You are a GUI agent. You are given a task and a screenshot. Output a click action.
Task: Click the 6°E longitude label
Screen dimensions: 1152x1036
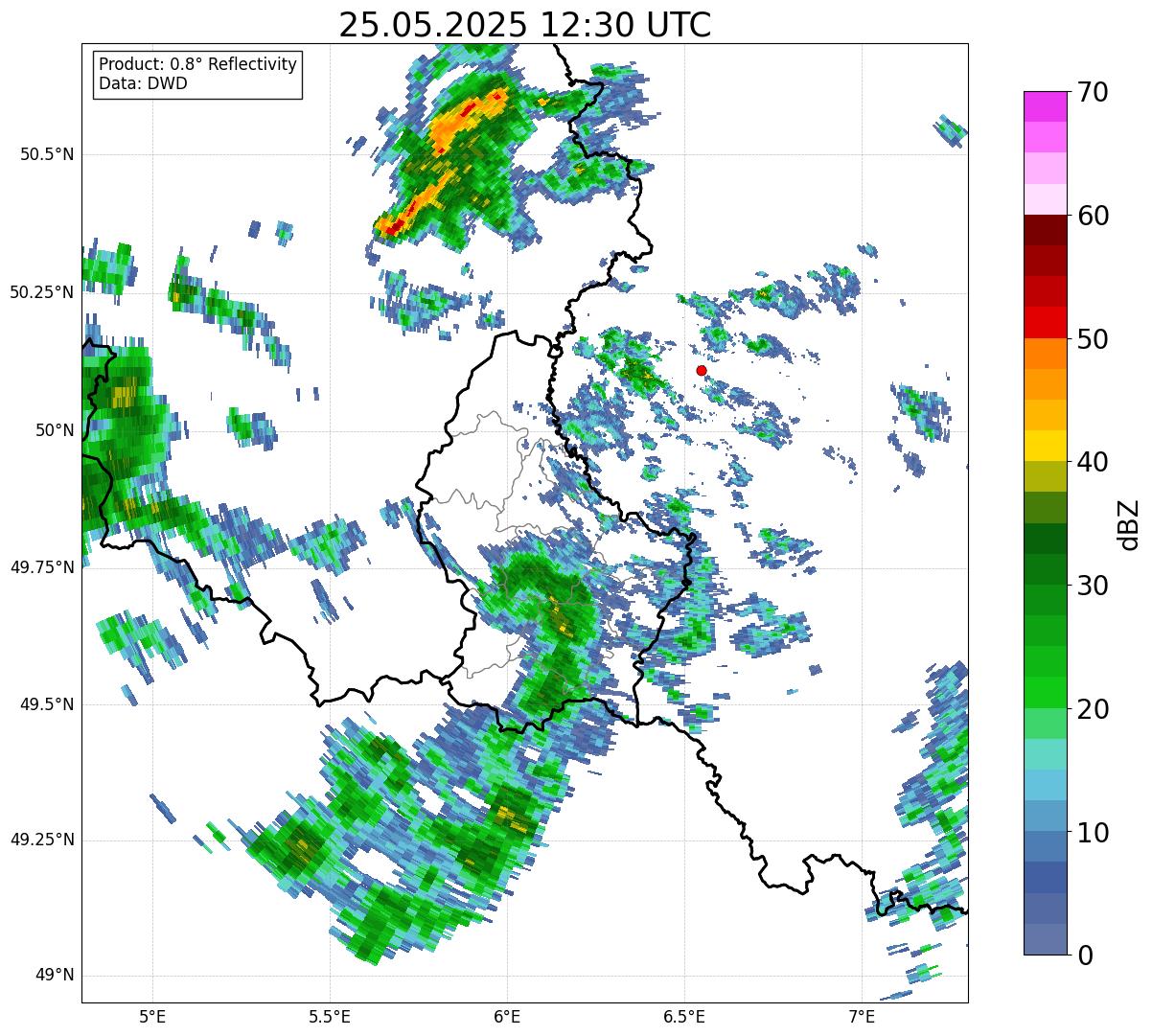507,1017
